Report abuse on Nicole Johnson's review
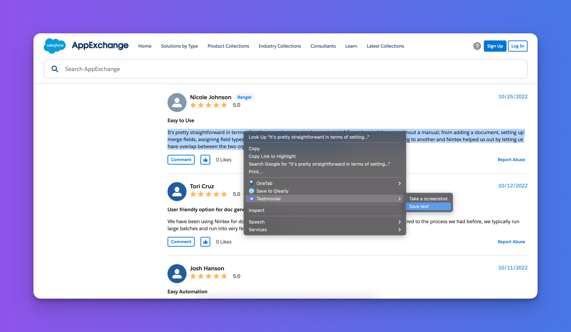Image resolution: width=571 pixels, height=332 pixels. tap(511, 160)
